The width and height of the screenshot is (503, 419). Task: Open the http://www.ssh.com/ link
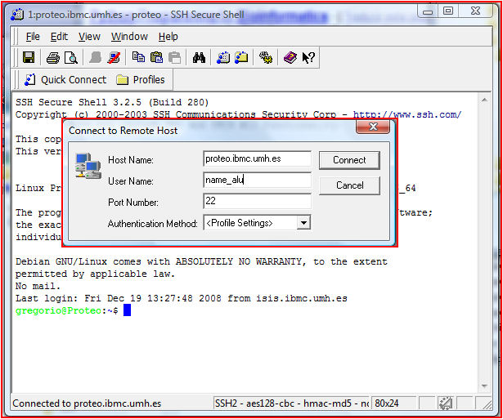[x=407, y=114]
